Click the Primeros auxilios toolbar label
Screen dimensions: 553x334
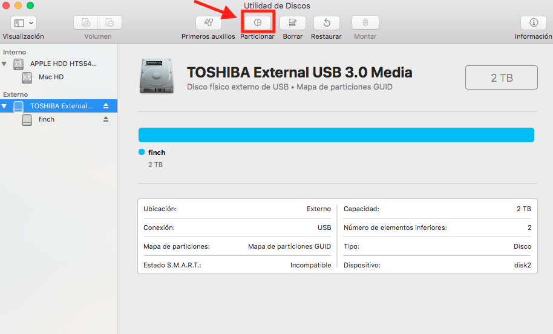coord(208,36)
